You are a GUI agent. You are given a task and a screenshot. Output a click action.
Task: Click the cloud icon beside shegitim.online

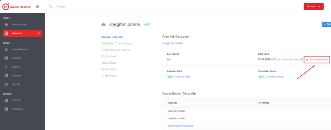point(103,24)
